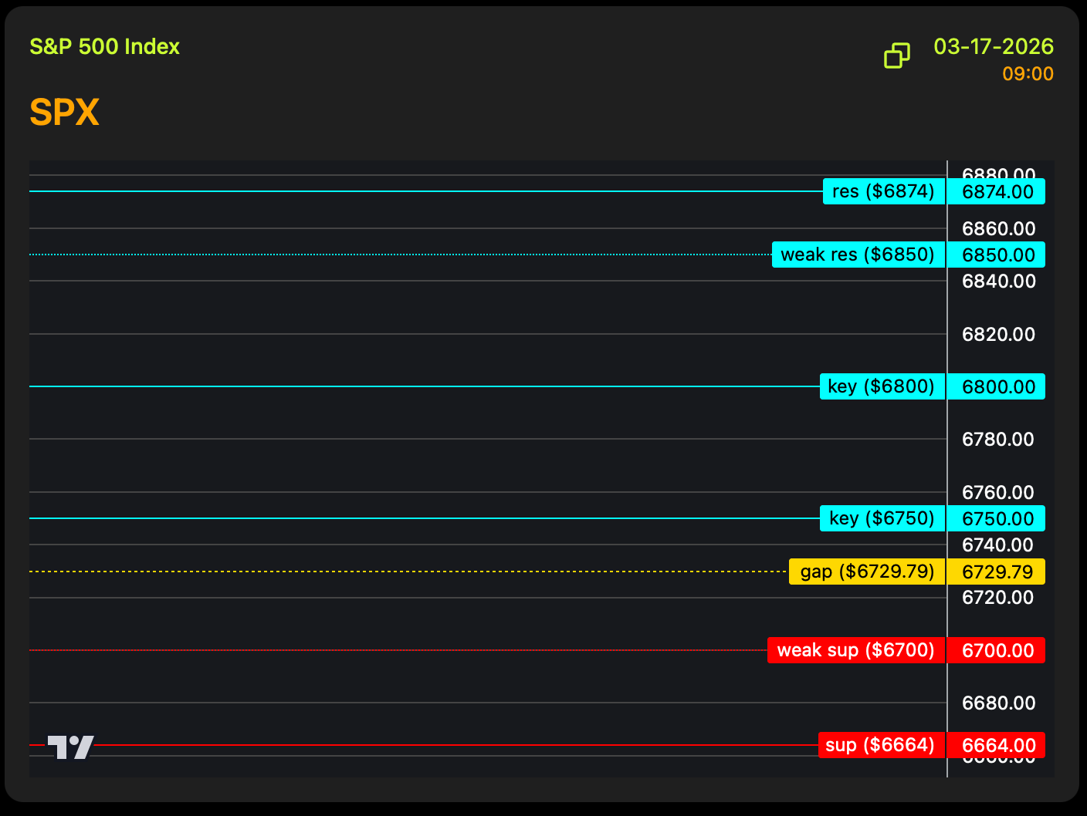This screenshot has height=816, width=1087.
Task: Click the 6850.00 price axis tag
Action: click(997, 255)
